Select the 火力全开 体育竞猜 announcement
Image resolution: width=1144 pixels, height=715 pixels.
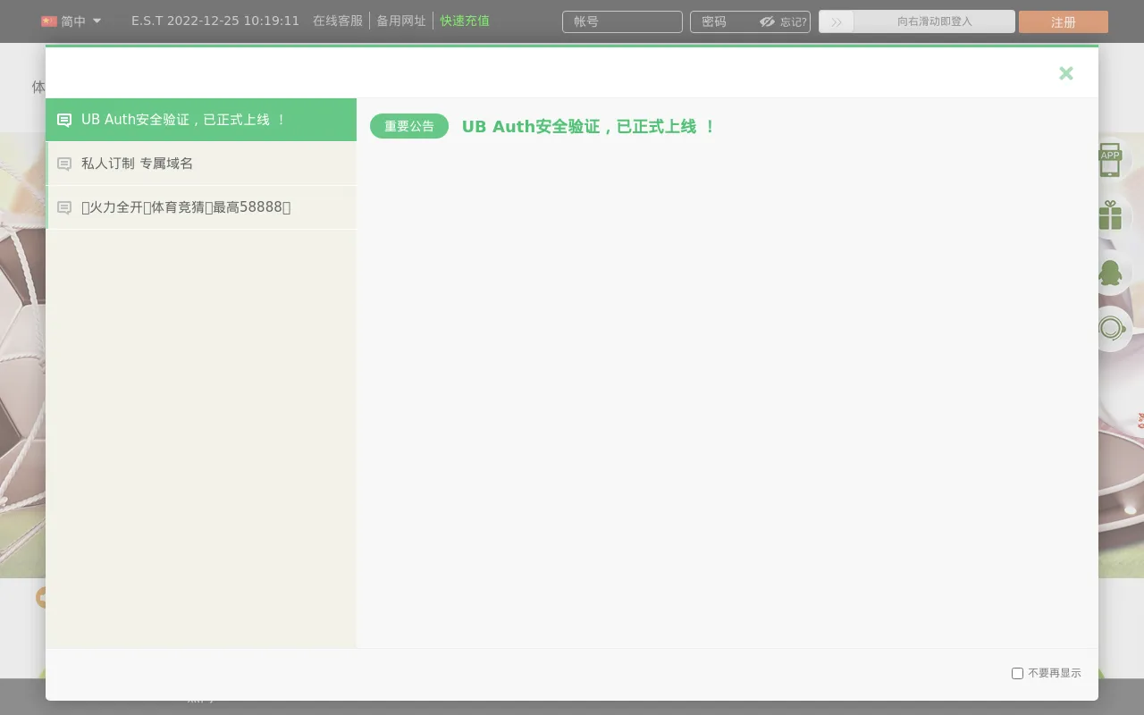[x=201, y=207]
